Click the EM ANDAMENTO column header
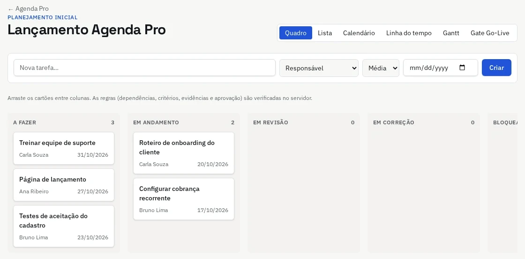Viewport: 525px width, 259px height. click(x=156, y=122)
